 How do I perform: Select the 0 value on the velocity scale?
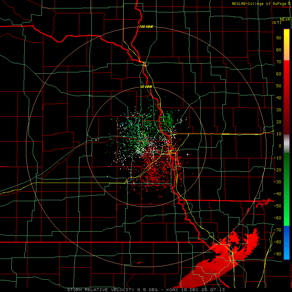pos(280,146)
